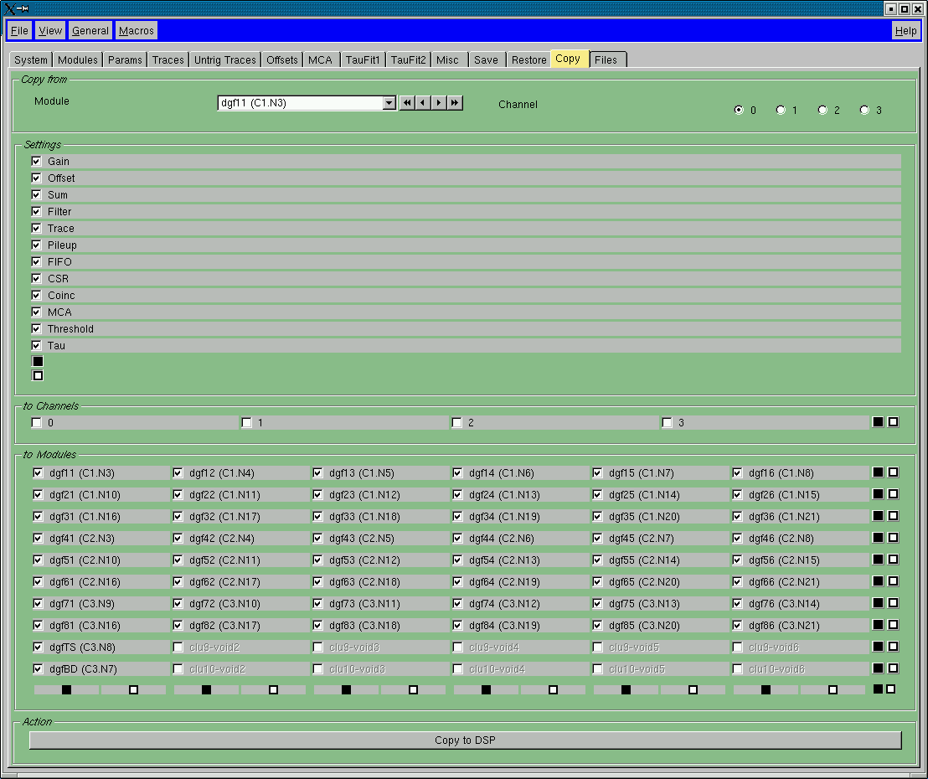928x779 pixels.
Task: Toggle the Coinc setting checkbox
Action: coord(37,295)
